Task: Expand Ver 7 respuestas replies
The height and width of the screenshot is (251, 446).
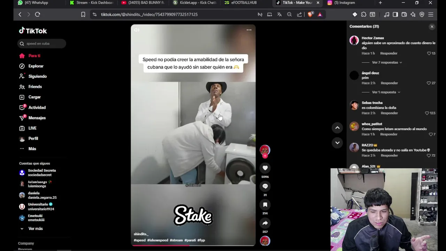Action: [387, 62]
